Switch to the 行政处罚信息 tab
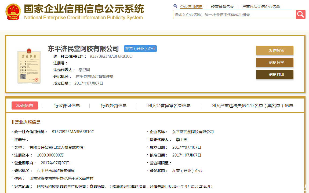The image size is (309, 193). click(x=114, y=105)
